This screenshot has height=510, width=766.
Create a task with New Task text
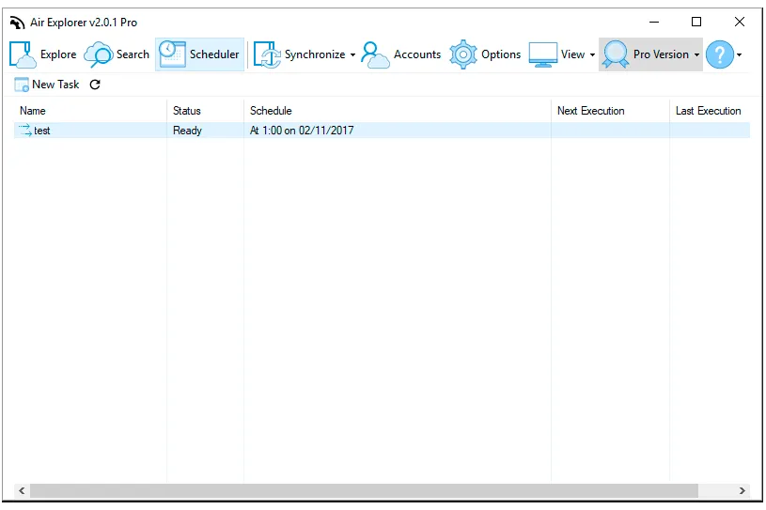[55, 85]
